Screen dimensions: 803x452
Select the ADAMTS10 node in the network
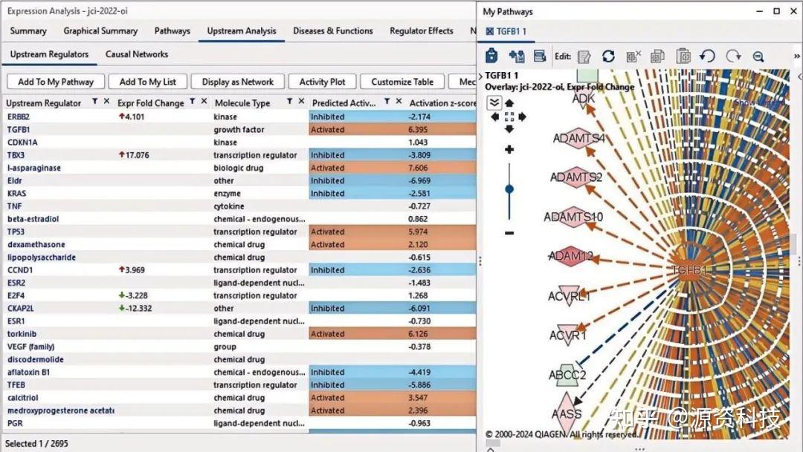[573, 217]
